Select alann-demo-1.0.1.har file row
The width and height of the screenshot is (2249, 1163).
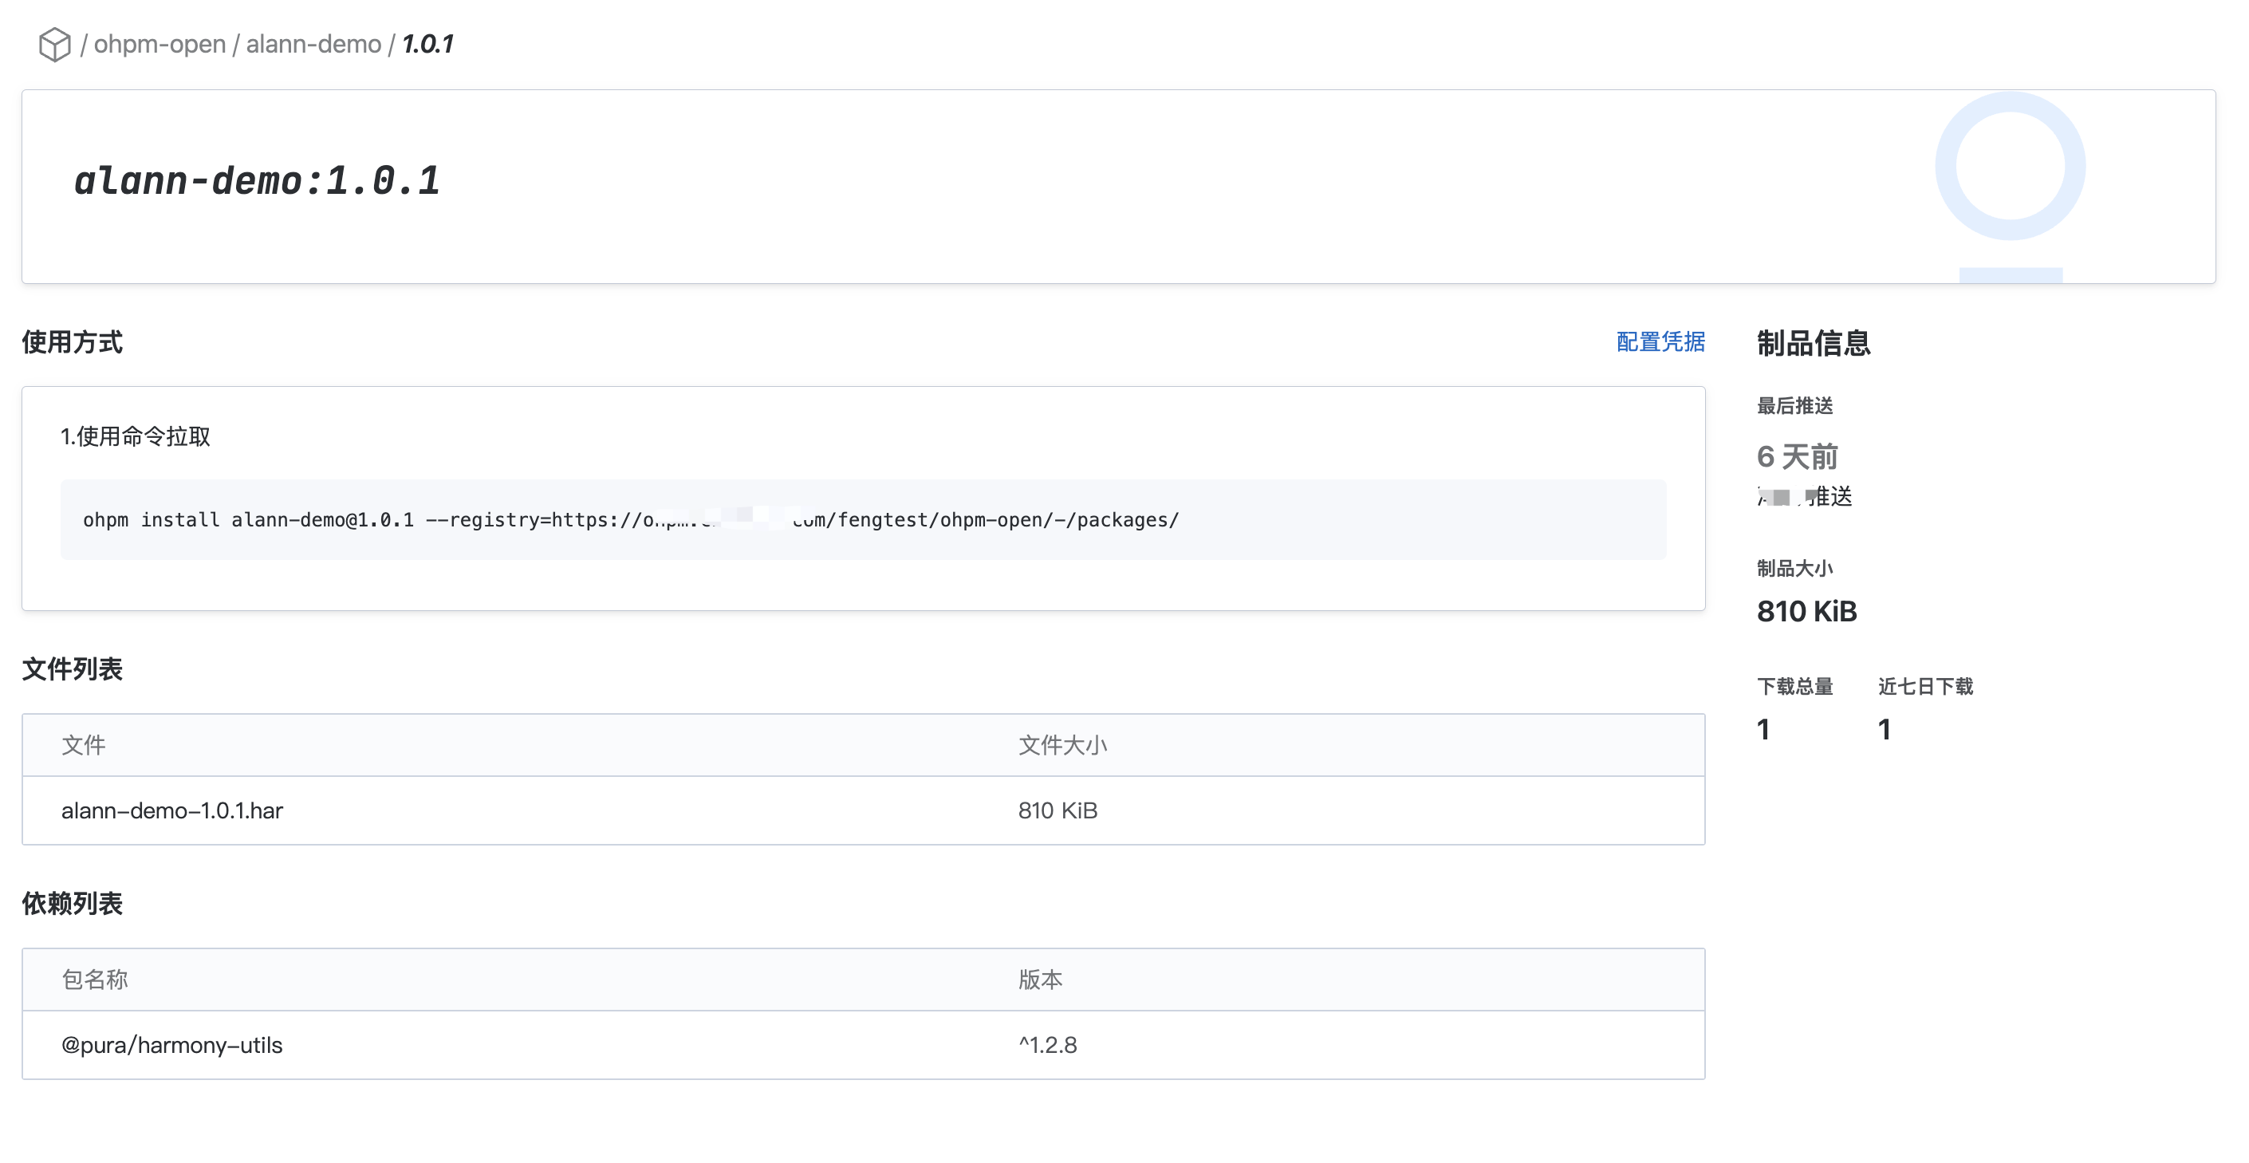pyautogui.click(x=172, y=810)
